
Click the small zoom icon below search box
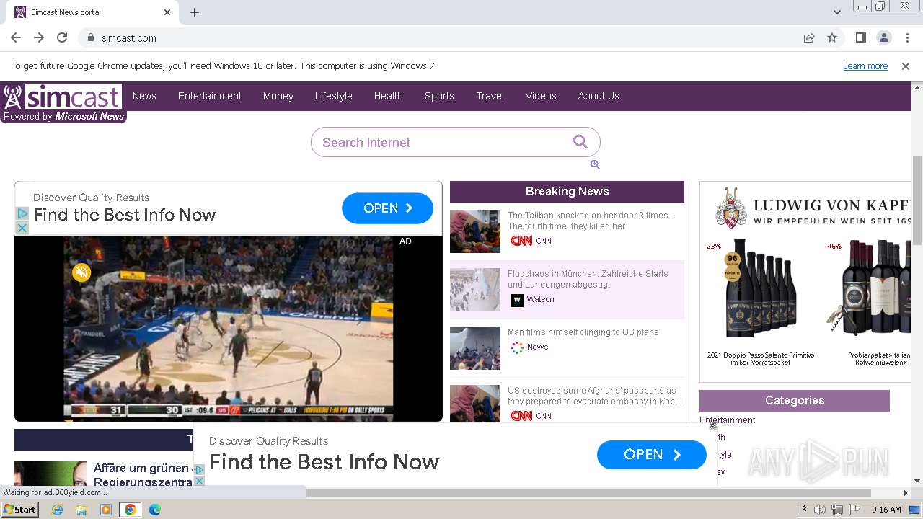coord(595,164)
